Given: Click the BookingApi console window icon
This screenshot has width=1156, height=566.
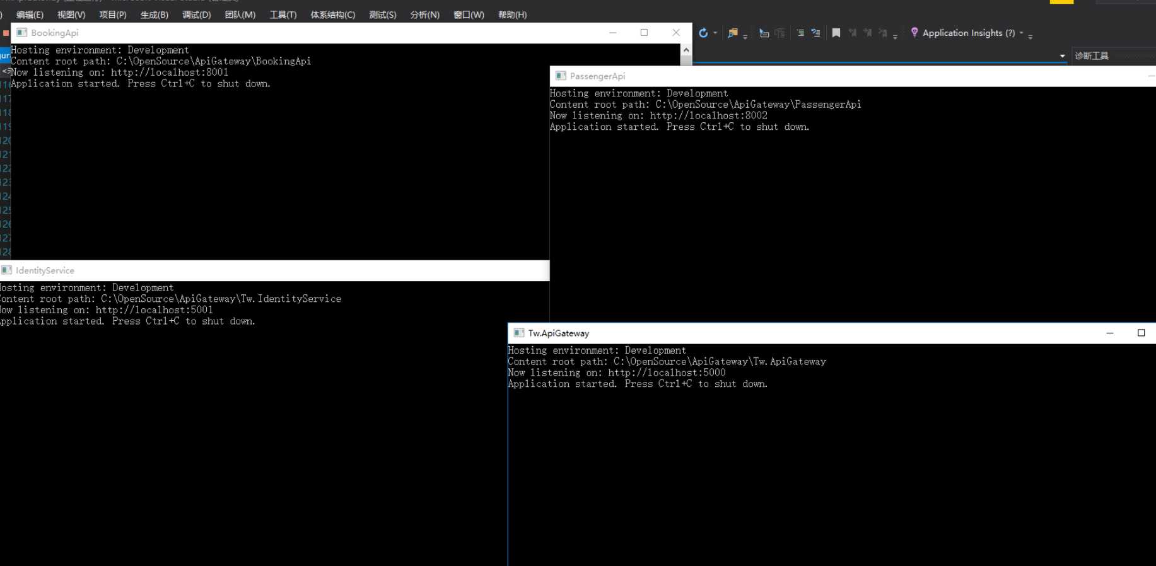Looking at the screenshot, I should [x=22, y=32].
